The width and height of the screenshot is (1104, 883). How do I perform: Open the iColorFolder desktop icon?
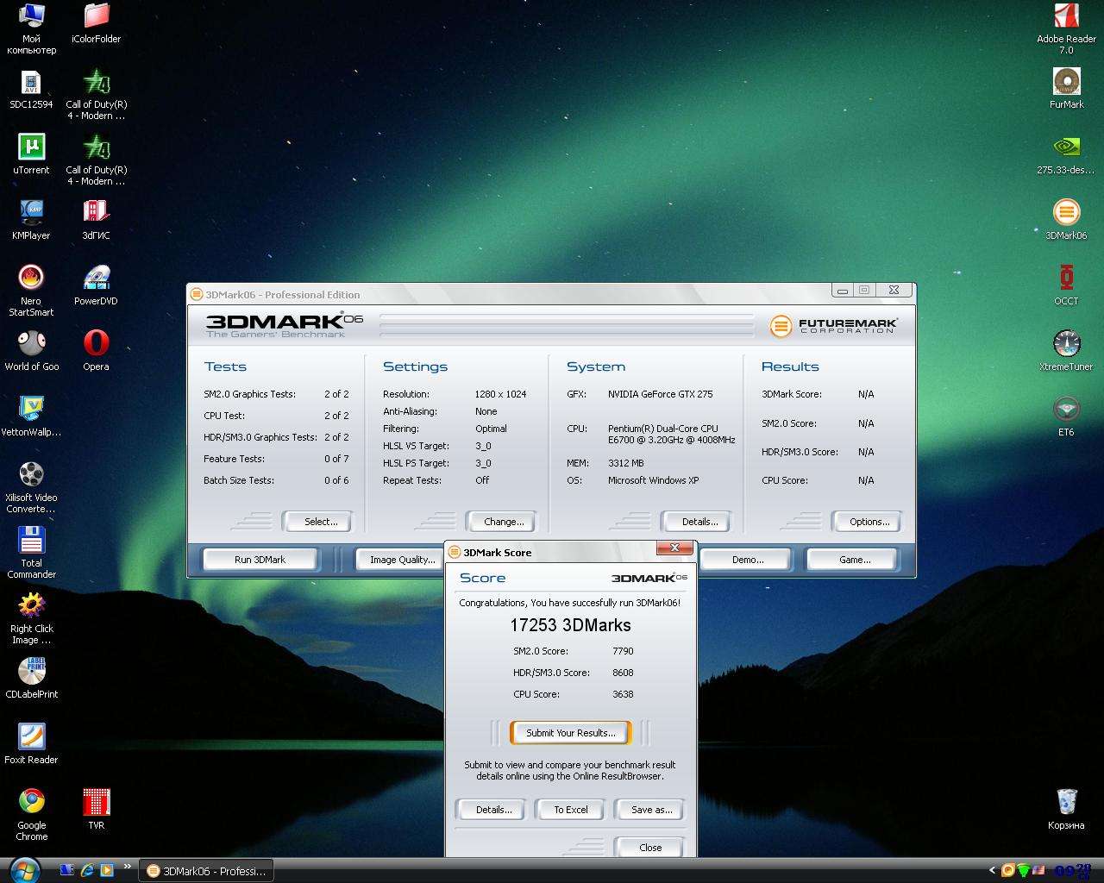pyautogui.click(x=96, y=23)
